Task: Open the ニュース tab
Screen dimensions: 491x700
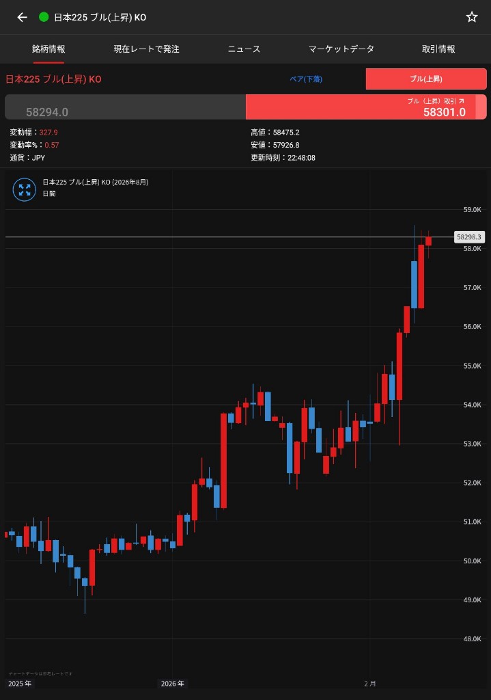Action: coord(244,49)
